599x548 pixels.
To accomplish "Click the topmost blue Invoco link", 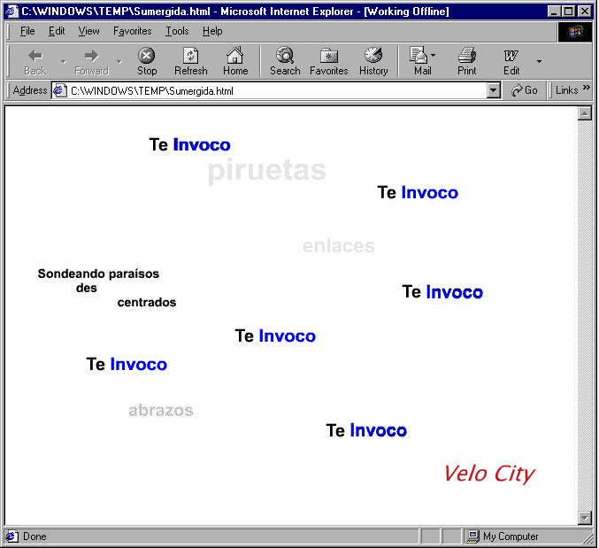I will coord(202,145).
